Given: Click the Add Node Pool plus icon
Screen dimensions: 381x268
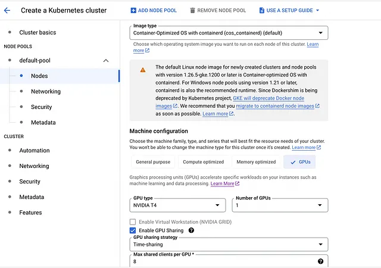Looking at the screenshot, I should tap(133, 10).
